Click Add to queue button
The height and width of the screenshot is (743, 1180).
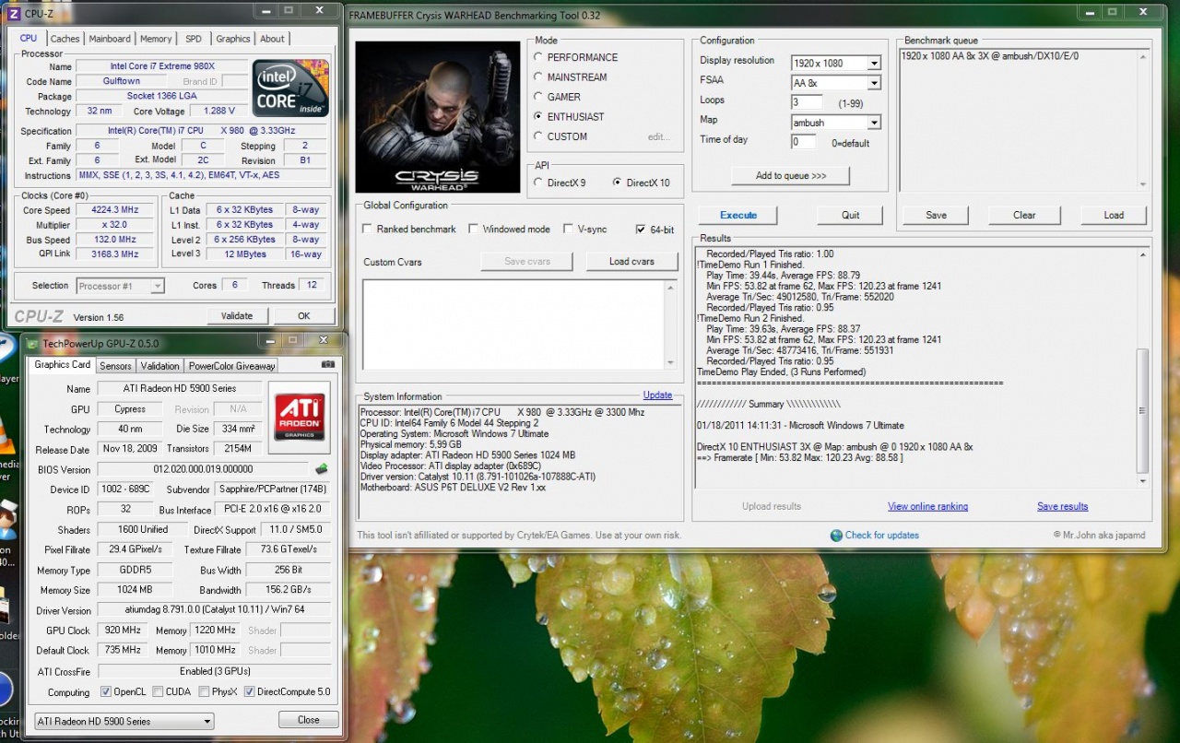[x=790, y=175]
